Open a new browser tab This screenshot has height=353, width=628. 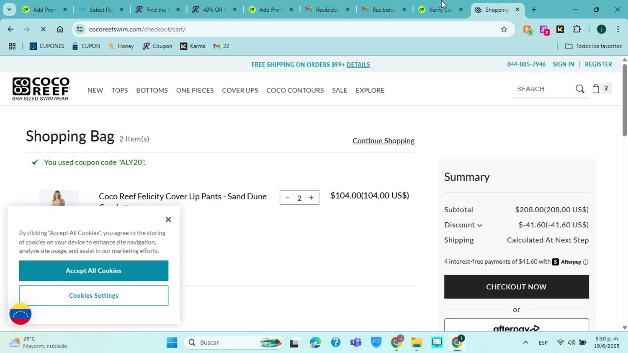coord(534,10)
